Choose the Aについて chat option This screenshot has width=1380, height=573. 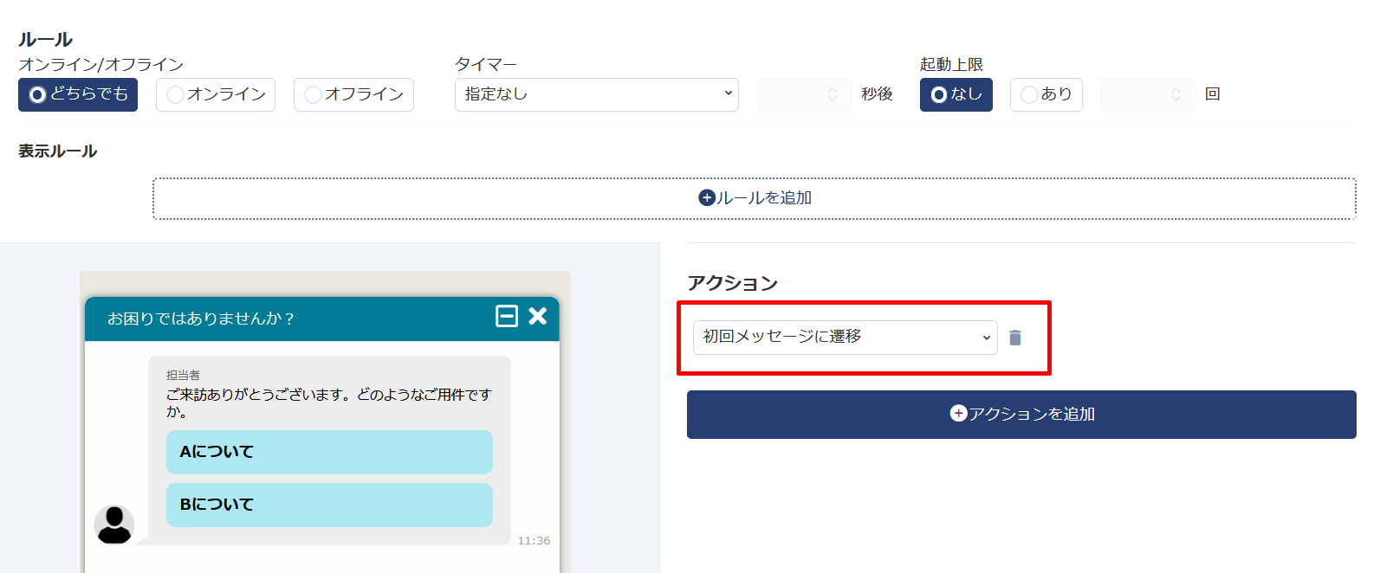(x=329, y=452)
